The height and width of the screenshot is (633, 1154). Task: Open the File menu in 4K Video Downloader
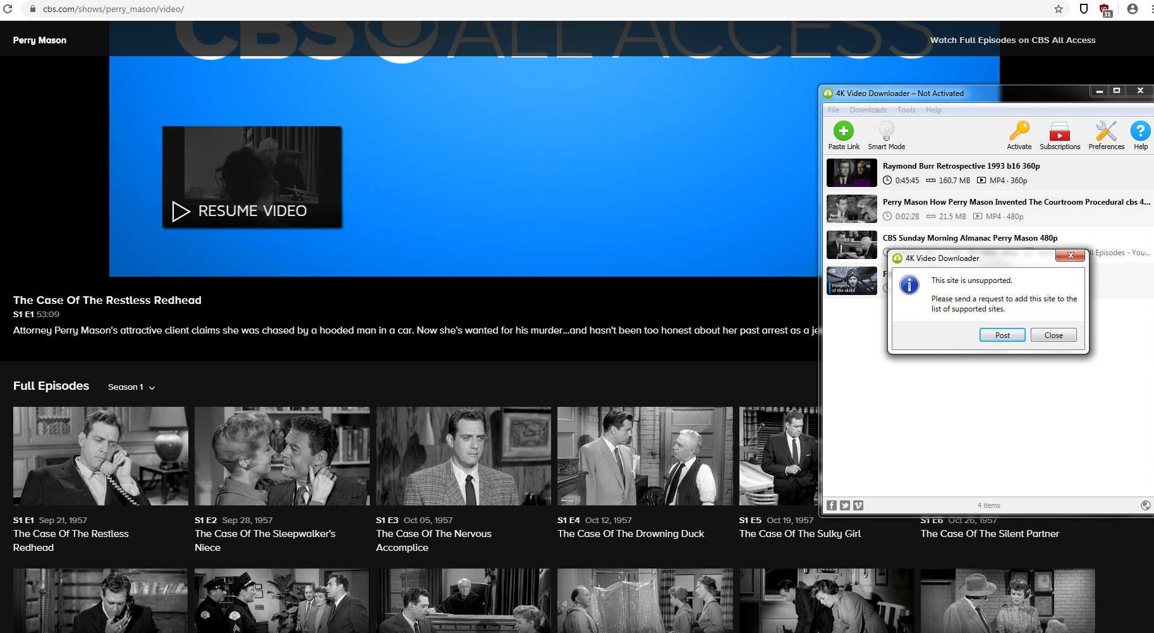click(834, 110)
